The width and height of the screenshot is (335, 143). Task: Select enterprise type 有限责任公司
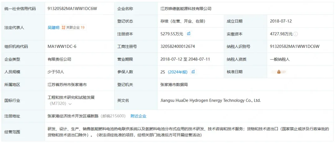[59, 59]
